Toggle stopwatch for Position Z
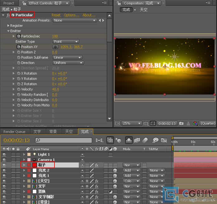Screen dimensions: 217x204 point(19,52)
